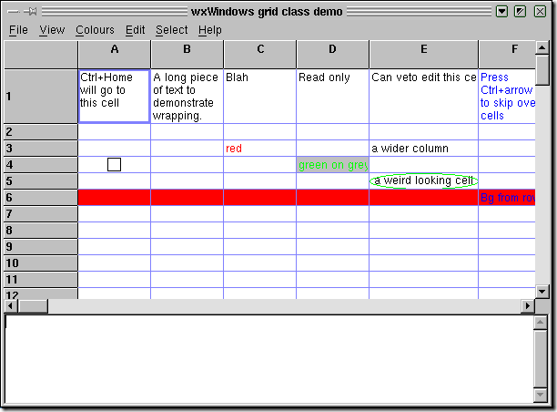Click grid vertical scrollbar down arrow

(542, 292)
